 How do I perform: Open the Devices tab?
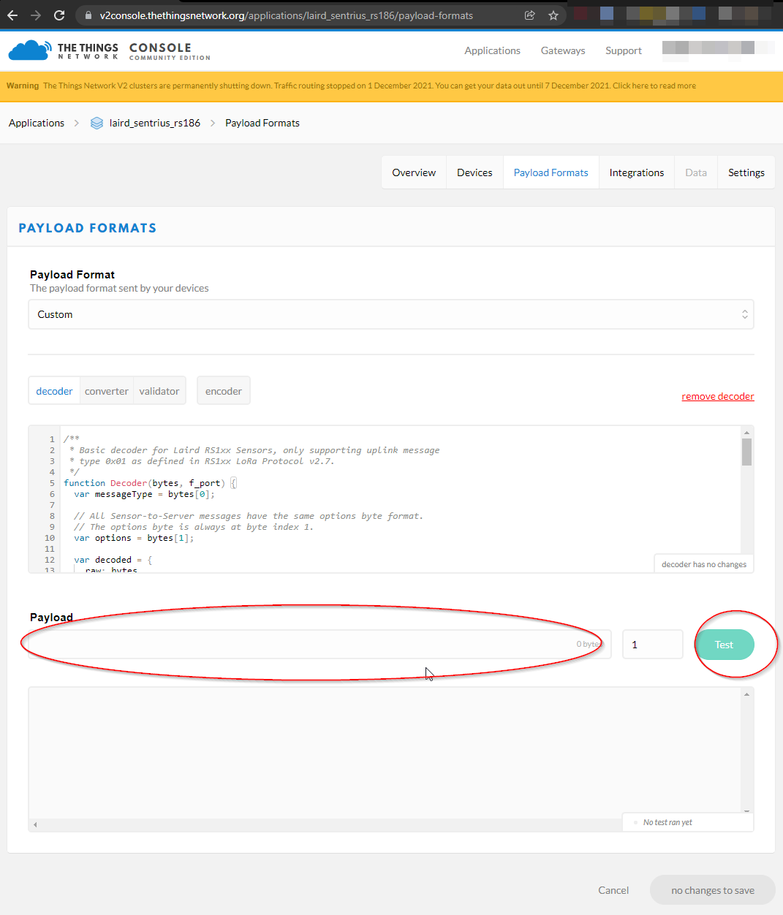coord(474,172)
